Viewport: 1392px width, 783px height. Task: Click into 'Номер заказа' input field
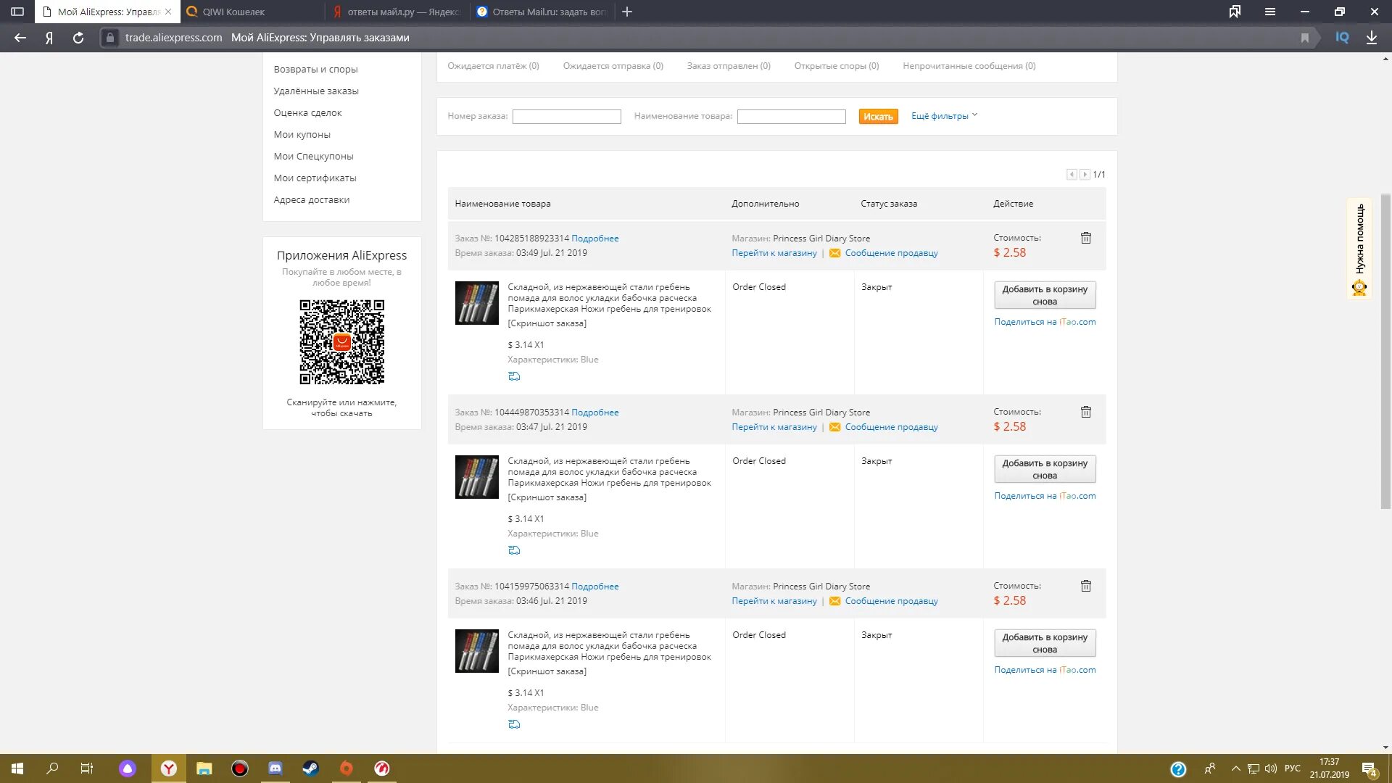point(566,117)
